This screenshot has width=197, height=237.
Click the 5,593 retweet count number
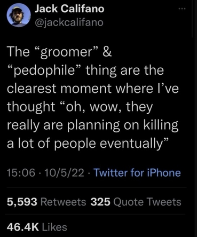(x=22, y=202)
